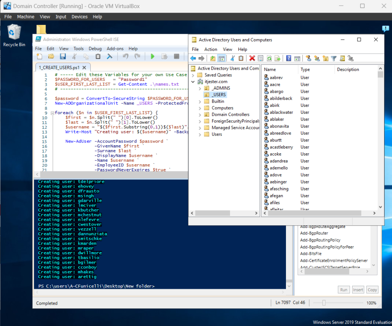The width and height of the screenshot is (392, 326).
Task: Open the Tools menu in PowerShell ISE
Action: [x=78, y=49]
